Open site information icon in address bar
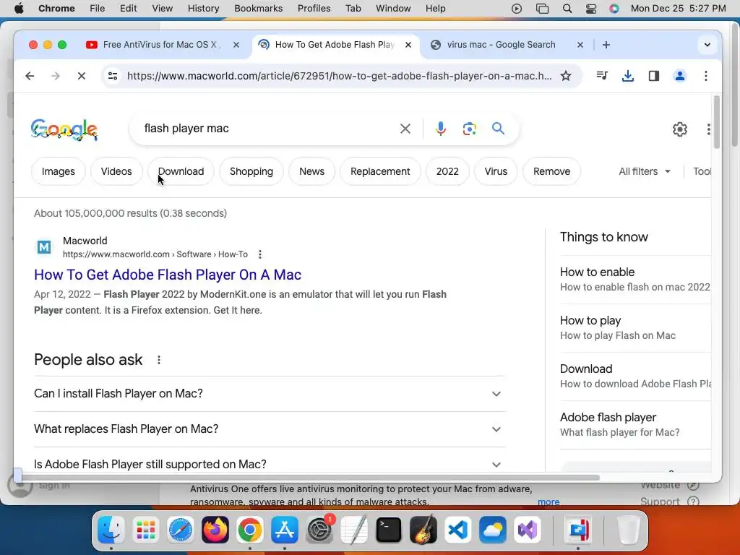740x555 pixels. click(x=113, y=76)
